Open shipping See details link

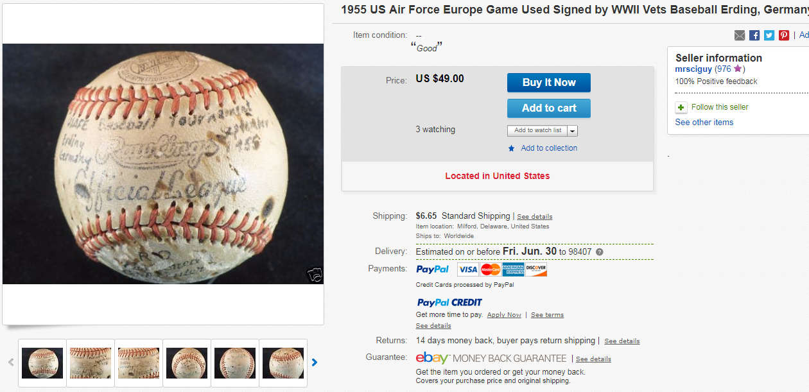click(x=535, y=217)
